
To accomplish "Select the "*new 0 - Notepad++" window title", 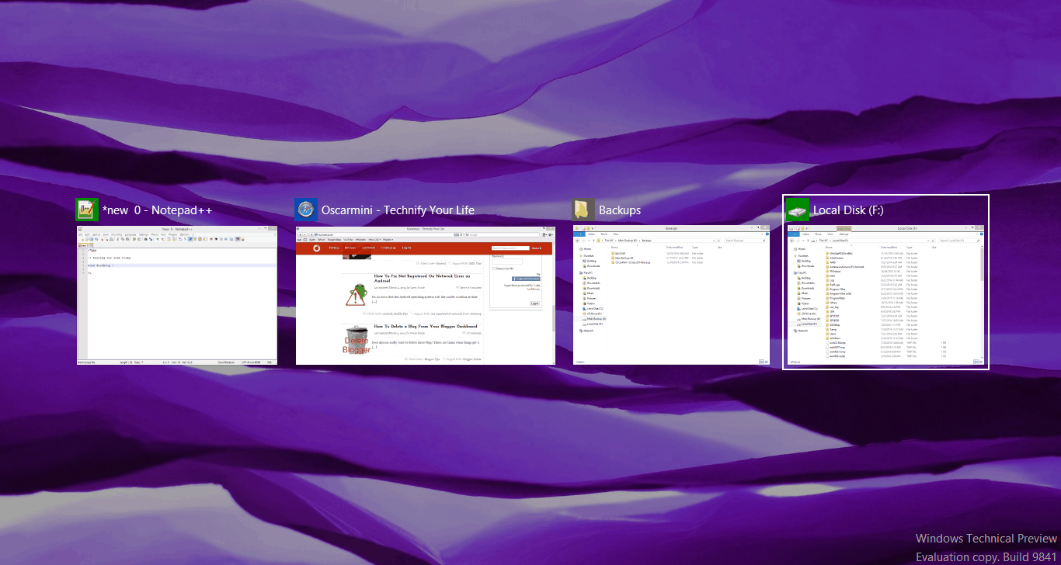I will click(157, 210).
